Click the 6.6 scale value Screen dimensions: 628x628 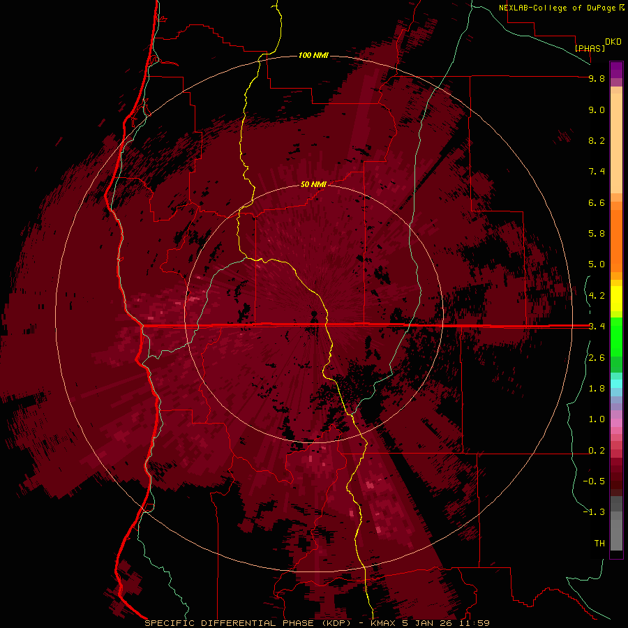(597, 202)
